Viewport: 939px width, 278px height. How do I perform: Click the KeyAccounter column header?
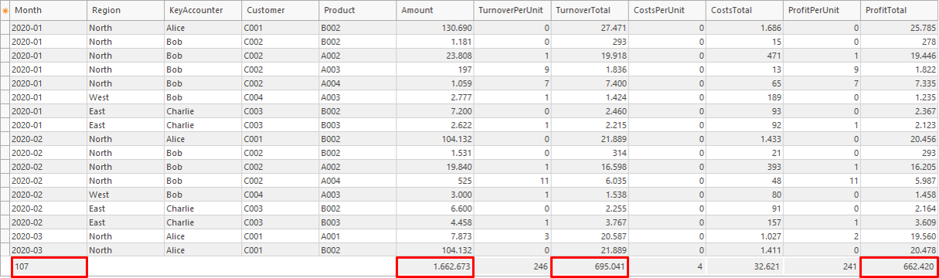[x=202, y=11]
